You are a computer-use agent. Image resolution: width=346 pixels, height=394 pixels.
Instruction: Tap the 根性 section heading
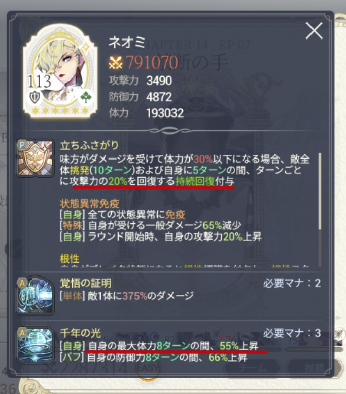(x=70, y=259)
